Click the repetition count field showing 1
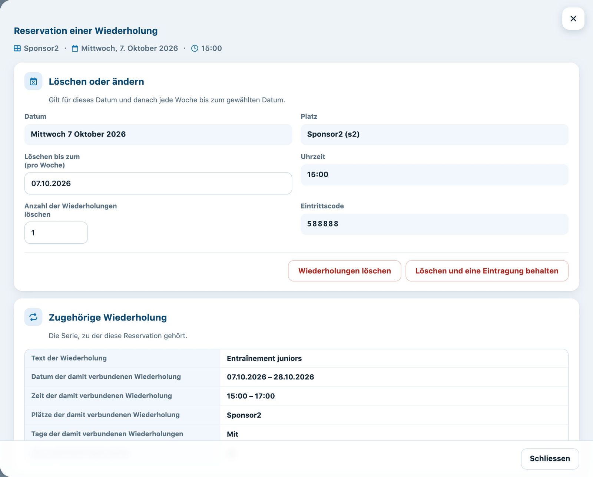Screen dimensions: 593x477 point(56,233)
